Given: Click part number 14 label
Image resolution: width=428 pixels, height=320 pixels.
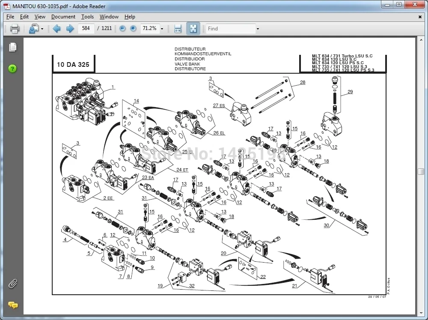Looking at the screenshot, I should point(136,101).
